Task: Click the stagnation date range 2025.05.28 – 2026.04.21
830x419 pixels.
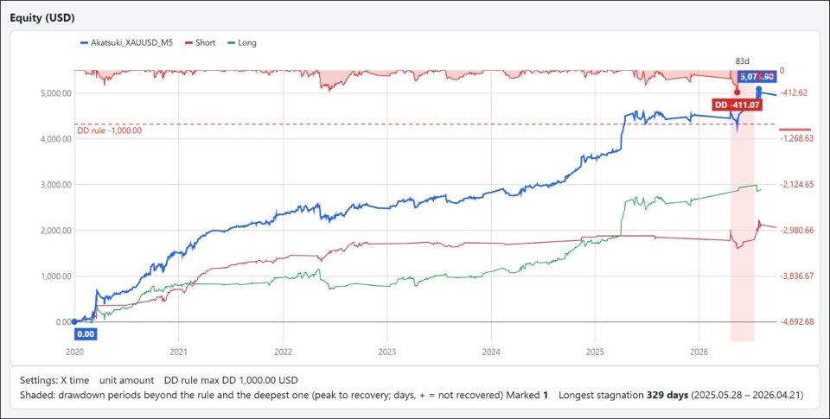Action: 748,395
